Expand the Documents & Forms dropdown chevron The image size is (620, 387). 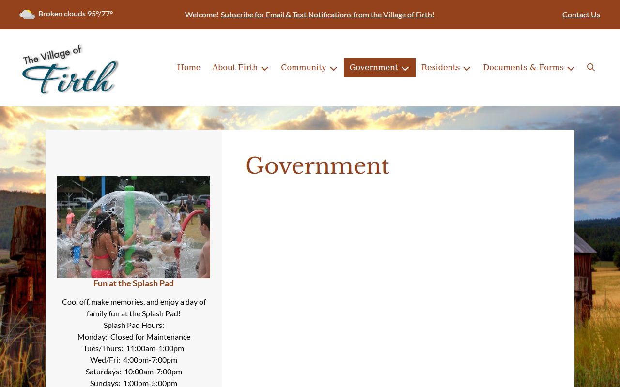pyautogui.click(x=571, y=68)
